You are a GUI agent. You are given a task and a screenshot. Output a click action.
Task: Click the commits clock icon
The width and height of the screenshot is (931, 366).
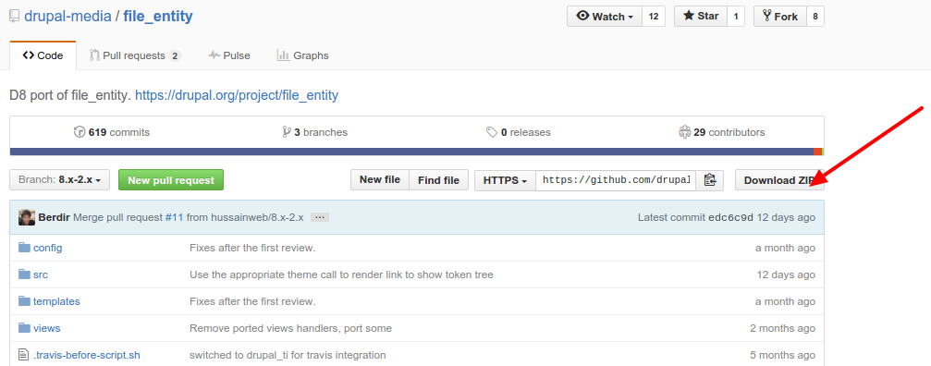80,131
